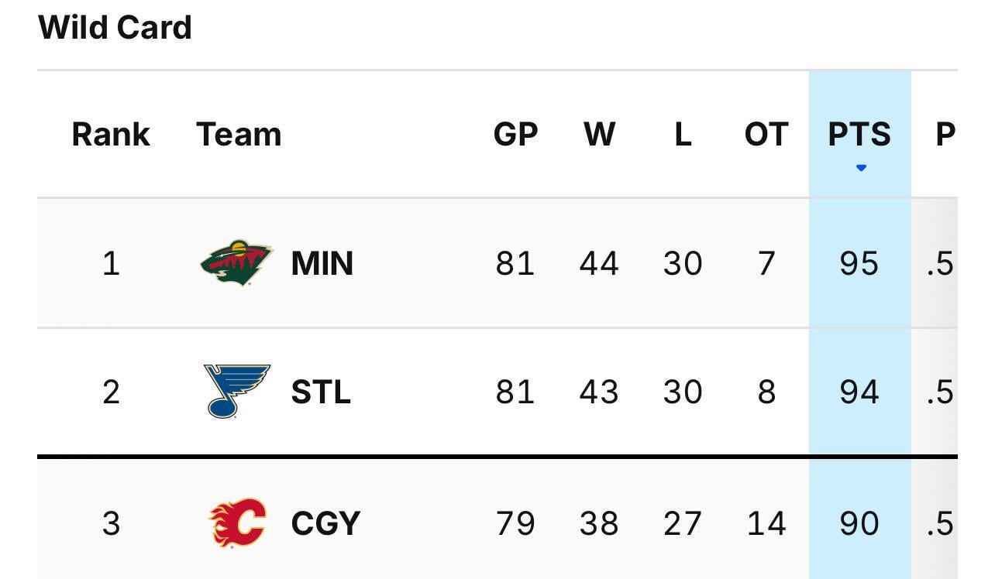The image size is (995, 579).
Task: Click Calgary's 14 overtime losses cell
Action: click(766, 524)
